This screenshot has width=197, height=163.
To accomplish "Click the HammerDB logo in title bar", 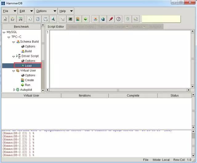I will pyautogui.click(x=3, y=3).
